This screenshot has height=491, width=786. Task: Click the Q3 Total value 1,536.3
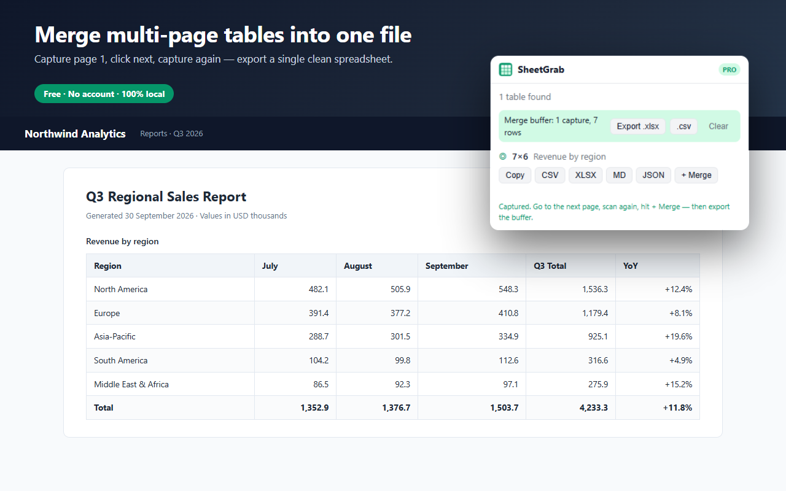click(x=595, y=289)
